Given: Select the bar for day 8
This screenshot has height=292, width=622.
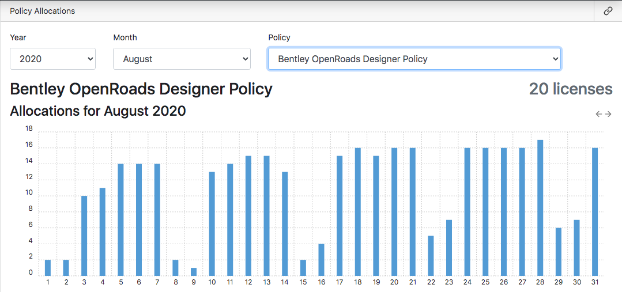Looking at the screenshot, I should tap(176, 268).
